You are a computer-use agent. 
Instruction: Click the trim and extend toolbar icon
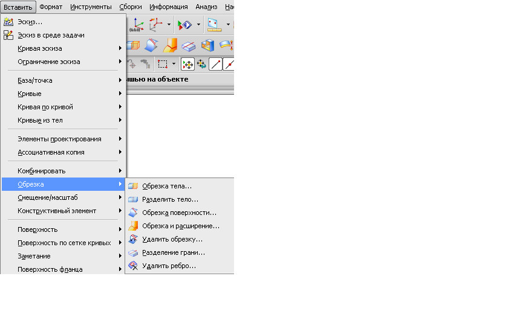pyautogui.click(x=171, y=45)
